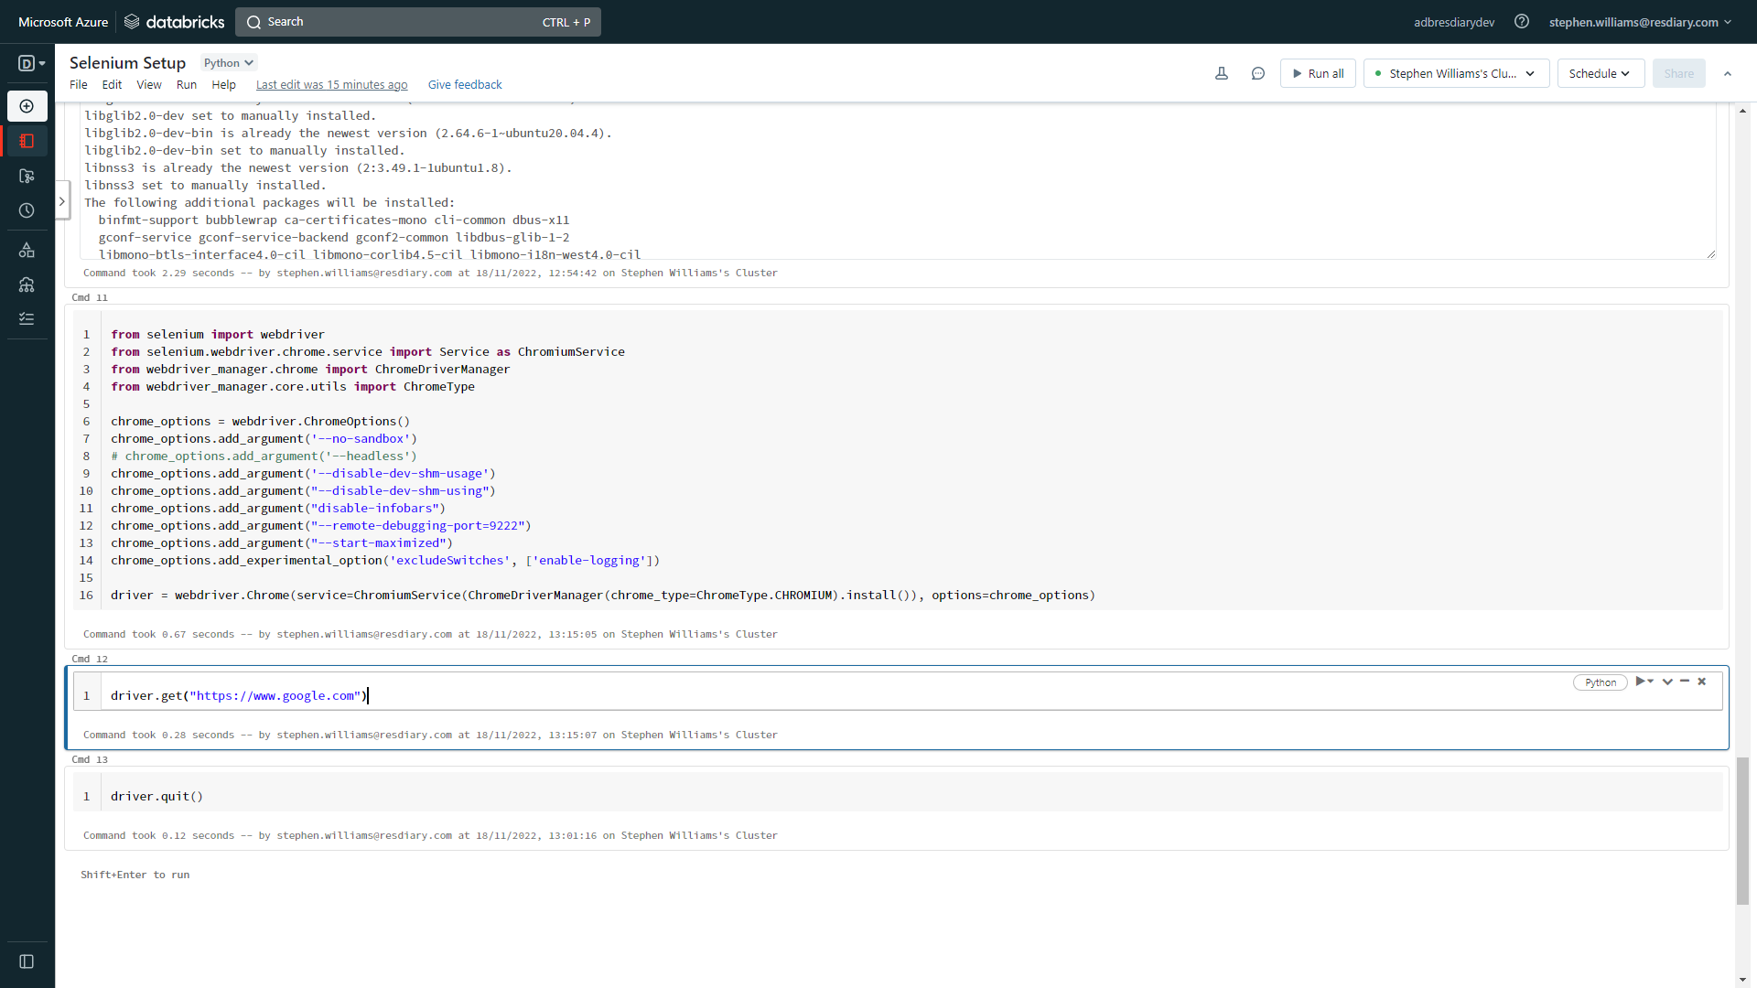Screen dimensions: 1757x988
Task: Expand the side pane using the chevron handle
Action: tap(61, 199)
